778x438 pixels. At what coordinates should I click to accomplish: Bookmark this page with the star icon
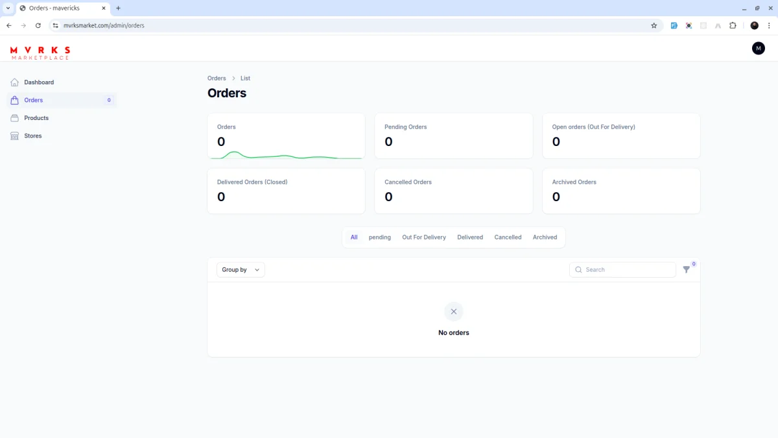point(654,25)
